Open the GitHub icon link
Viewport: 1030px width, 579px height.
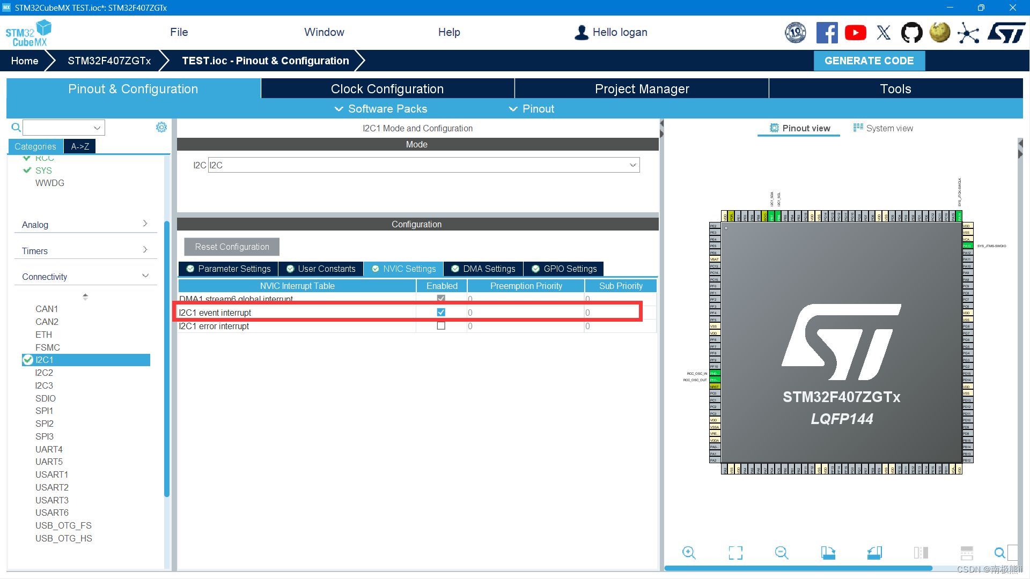pyautogui.click(x=911, y=33)
